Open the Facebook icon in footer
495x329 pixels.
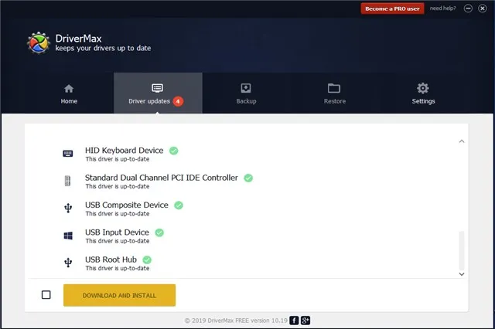tap(294, 321)
